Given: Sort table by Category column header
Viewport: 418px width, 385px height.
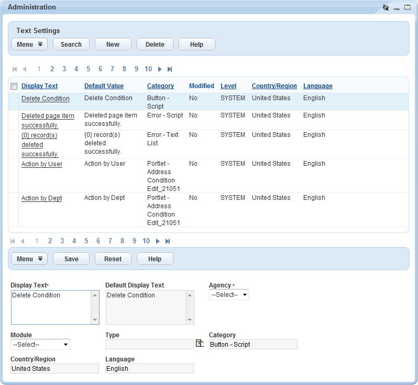Looking at the screenshot, I should (160, 86).
